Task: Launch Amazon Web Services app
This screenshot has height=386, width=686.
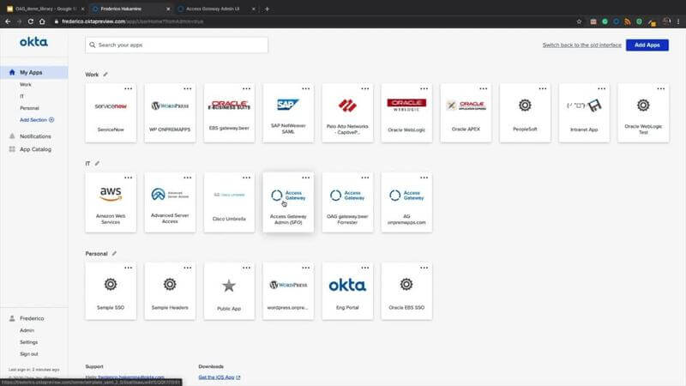Action: click(111, 202)
